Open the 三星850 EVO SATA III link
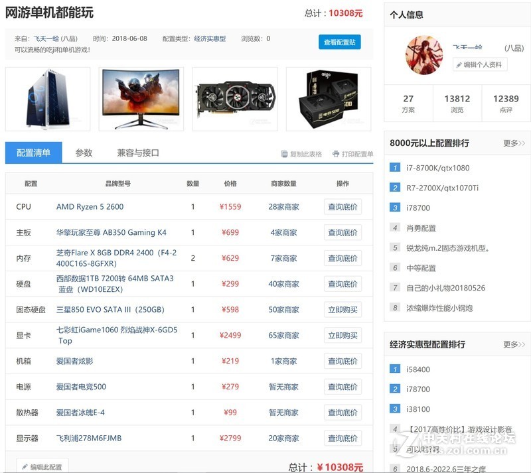The width and height of the screenshot is (531, 473). point(110,310)
